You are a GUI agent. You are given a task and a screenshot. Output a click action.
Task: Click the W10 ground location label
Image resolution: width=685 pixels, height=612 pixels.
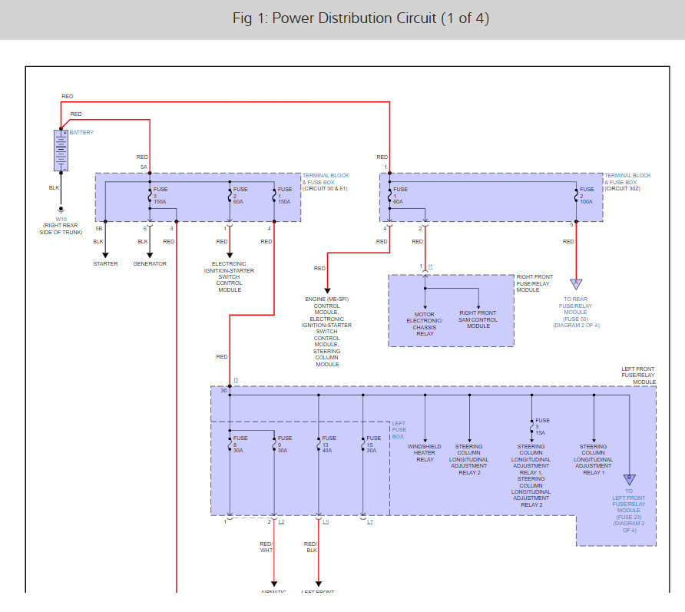[61, 226]
